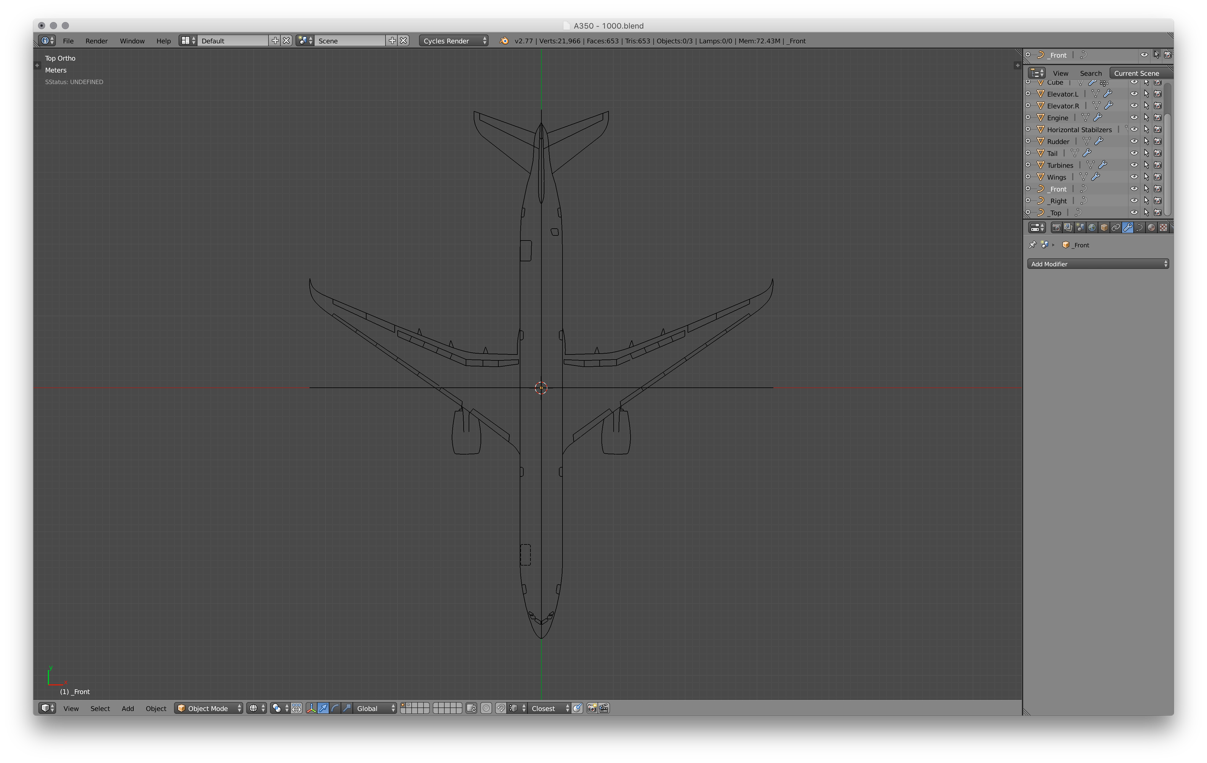This screenshot has height=763, width=1207.
Task: Hide the Engine object using its eye icon
Action: pos(1134,118)
